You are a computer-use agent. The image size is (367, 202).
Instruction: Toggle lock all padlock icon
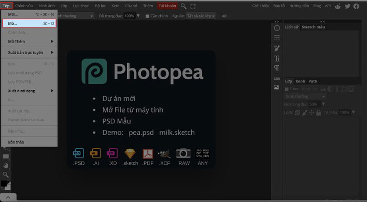click(x=319, y=113)
